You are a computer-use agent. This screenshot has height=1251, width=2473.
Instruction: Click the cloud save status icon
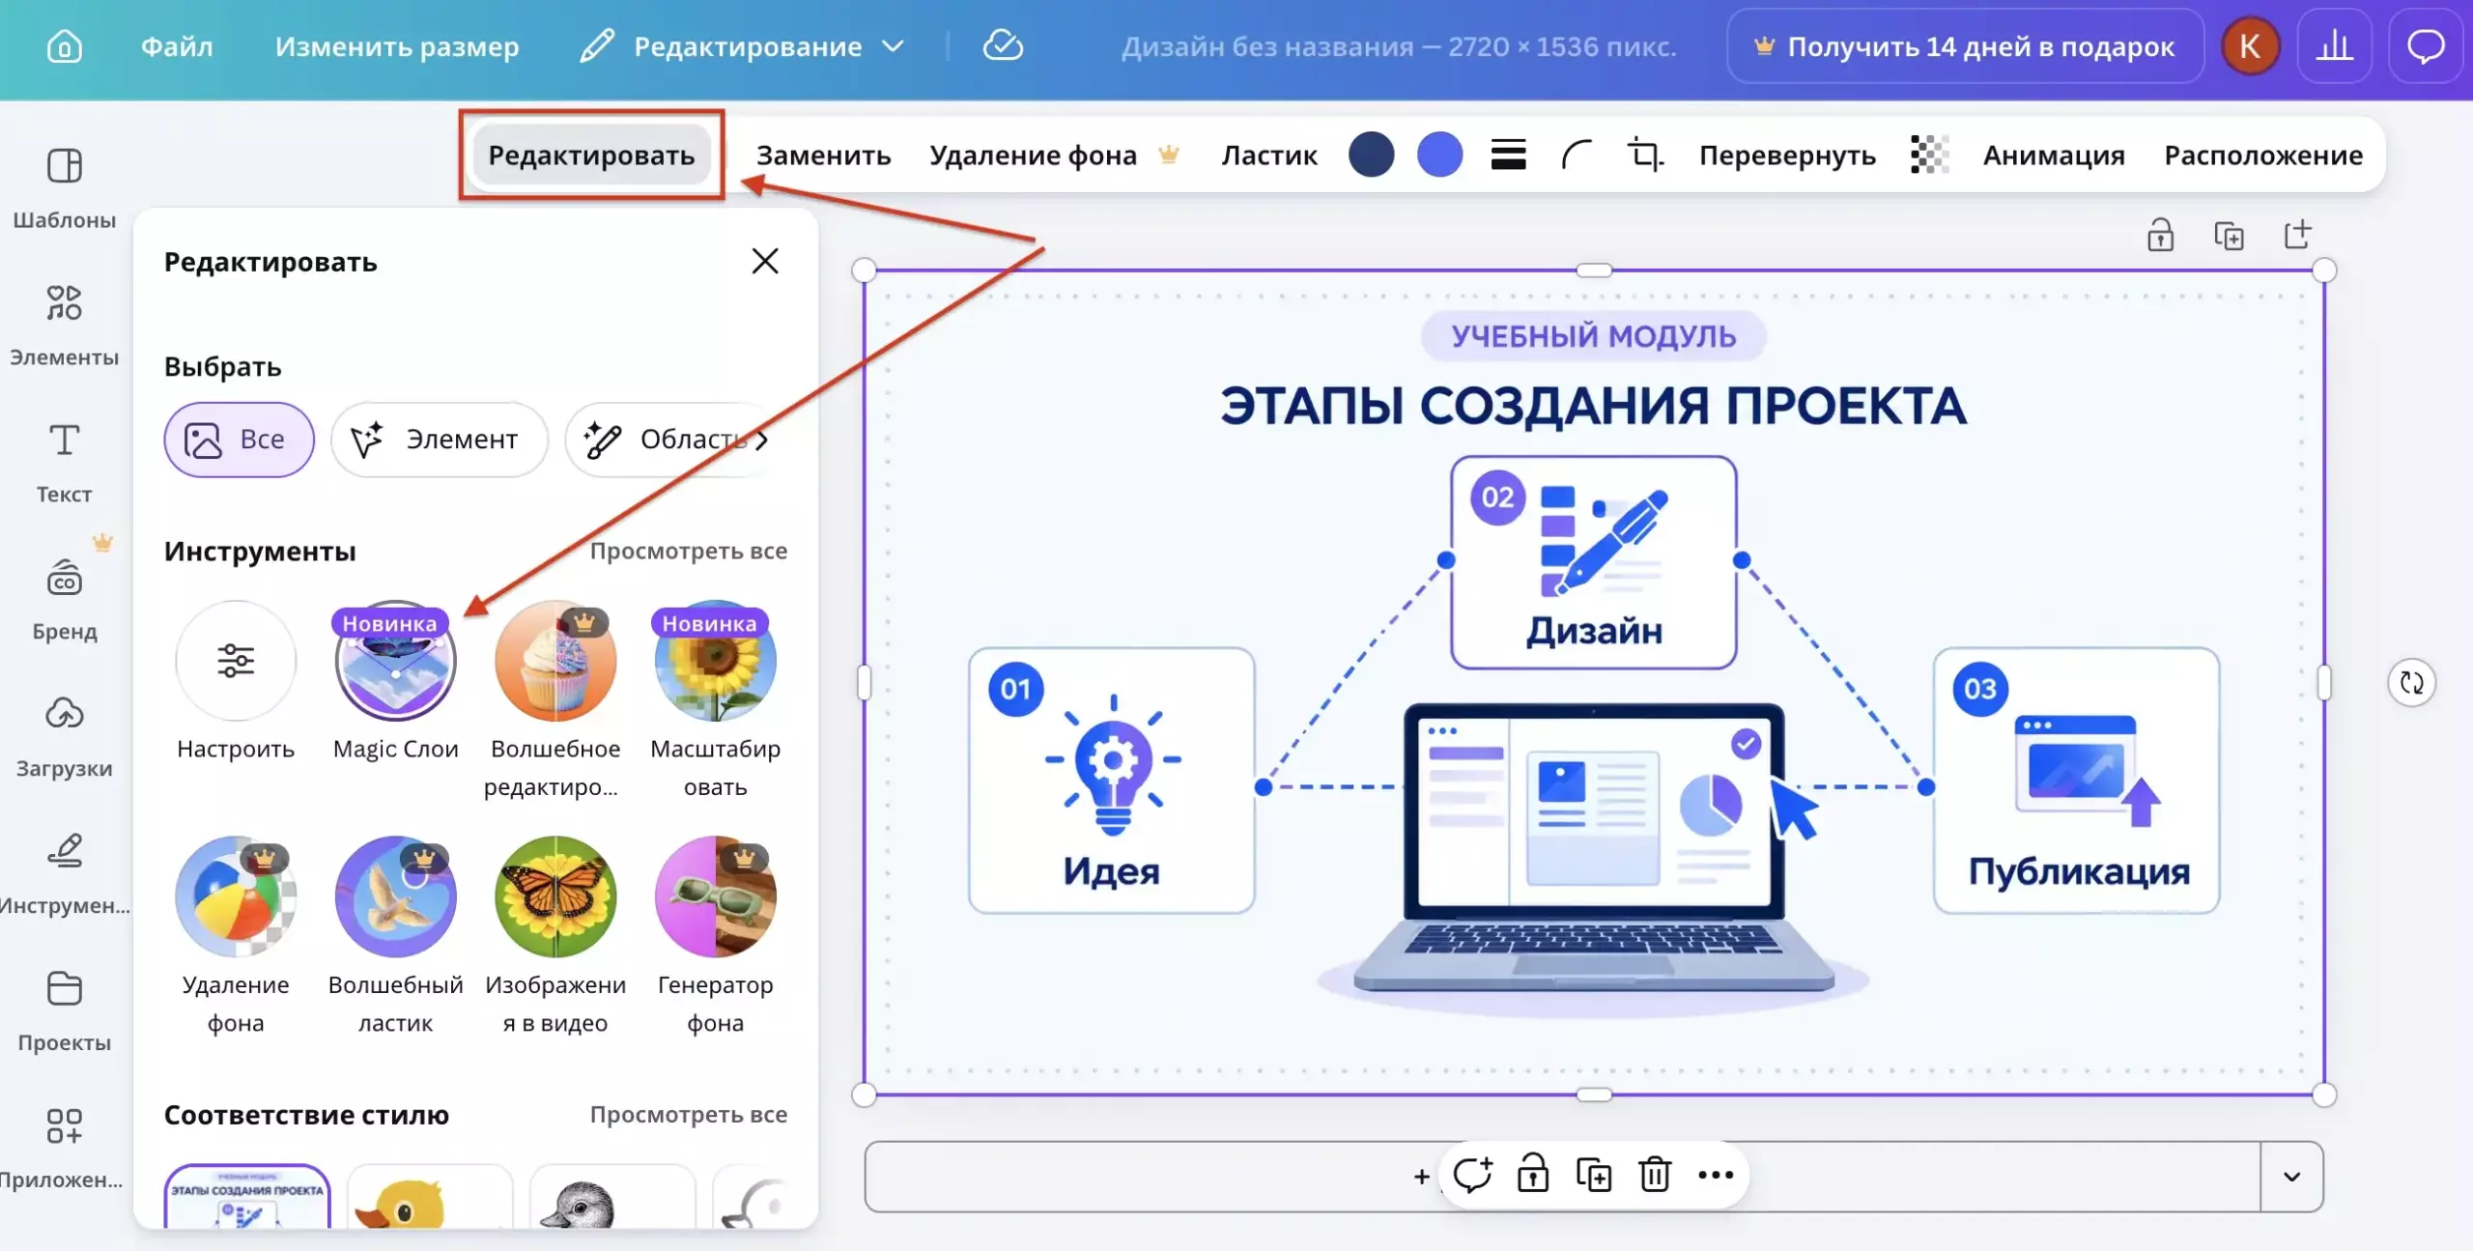pyautogui.click(x=1003, y=45)
